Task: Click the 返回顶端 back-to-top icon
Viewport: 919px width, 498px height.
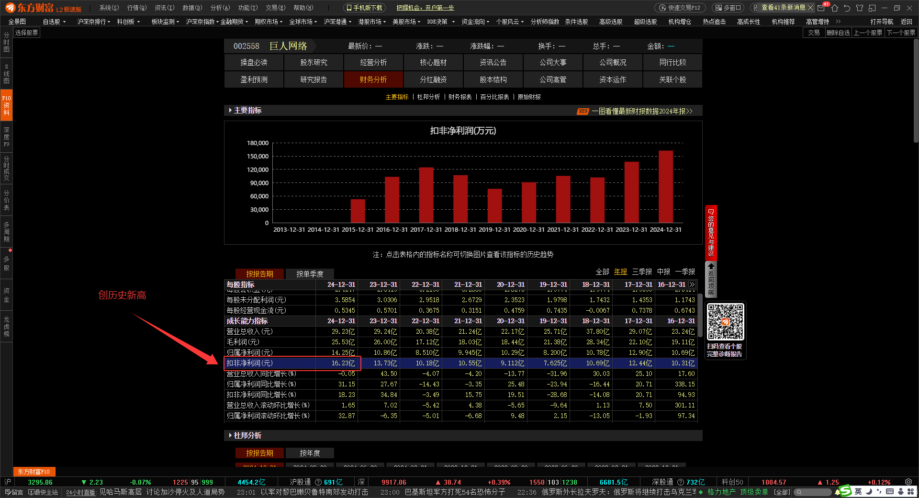Action: 711,279
